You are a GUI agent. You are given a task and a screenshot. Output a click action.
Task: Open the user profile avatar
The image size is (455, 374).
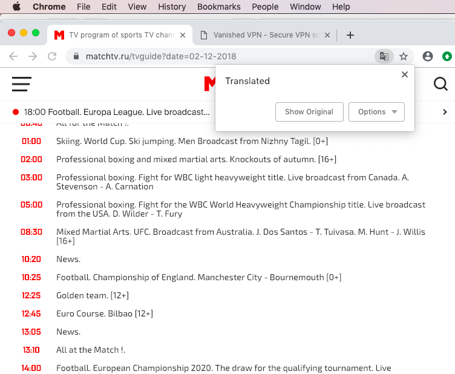427,56
